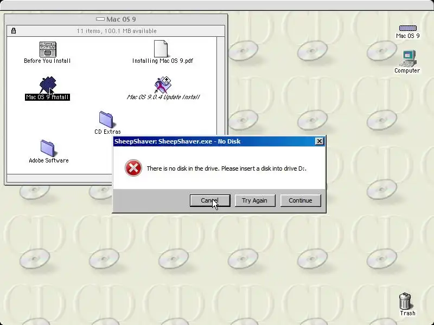Open the CD Extras folder icon
Image resolution: width=434 pixels, height=325 pixels.
tap(106, 119)
